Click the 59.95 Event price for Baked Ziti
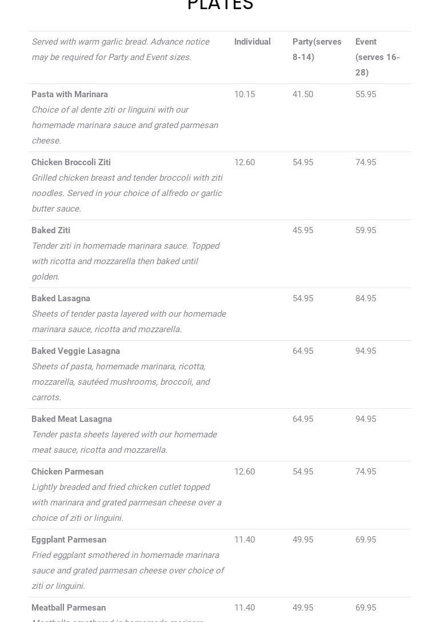 click(x=366, y=230)
